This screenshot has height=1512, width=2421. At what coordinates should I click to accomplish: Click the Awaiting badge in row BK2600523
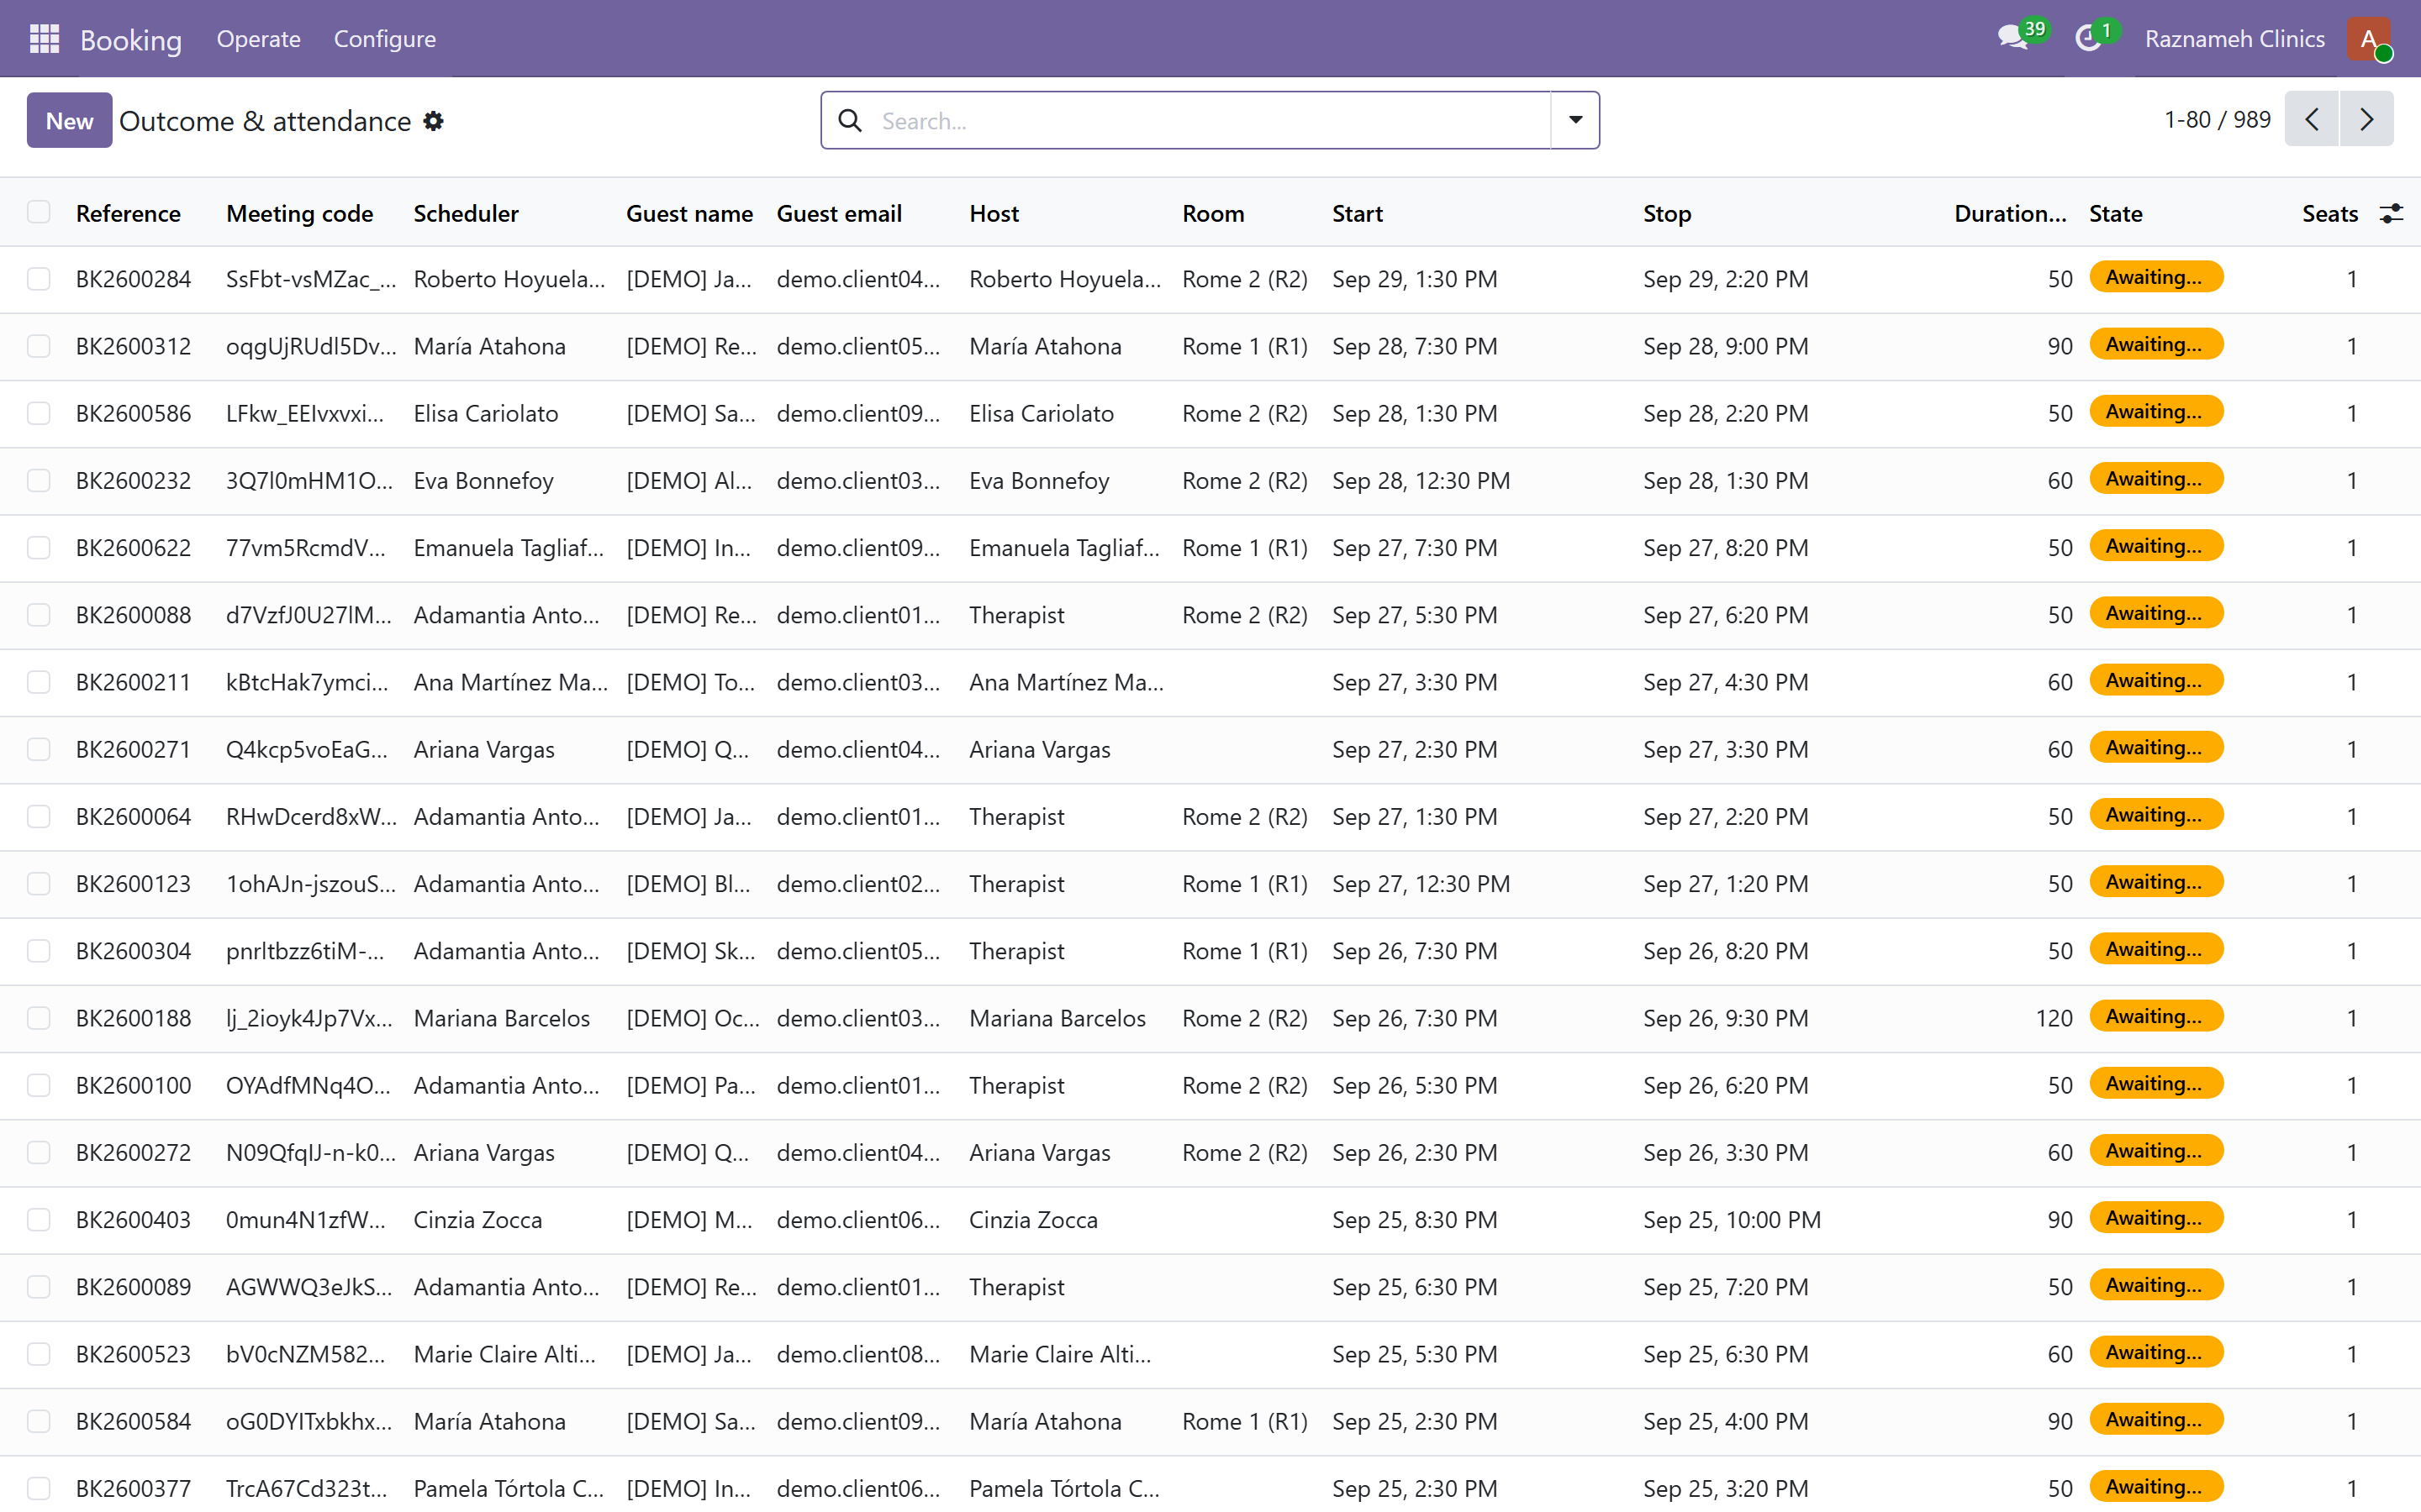tap(2156, 1353)
